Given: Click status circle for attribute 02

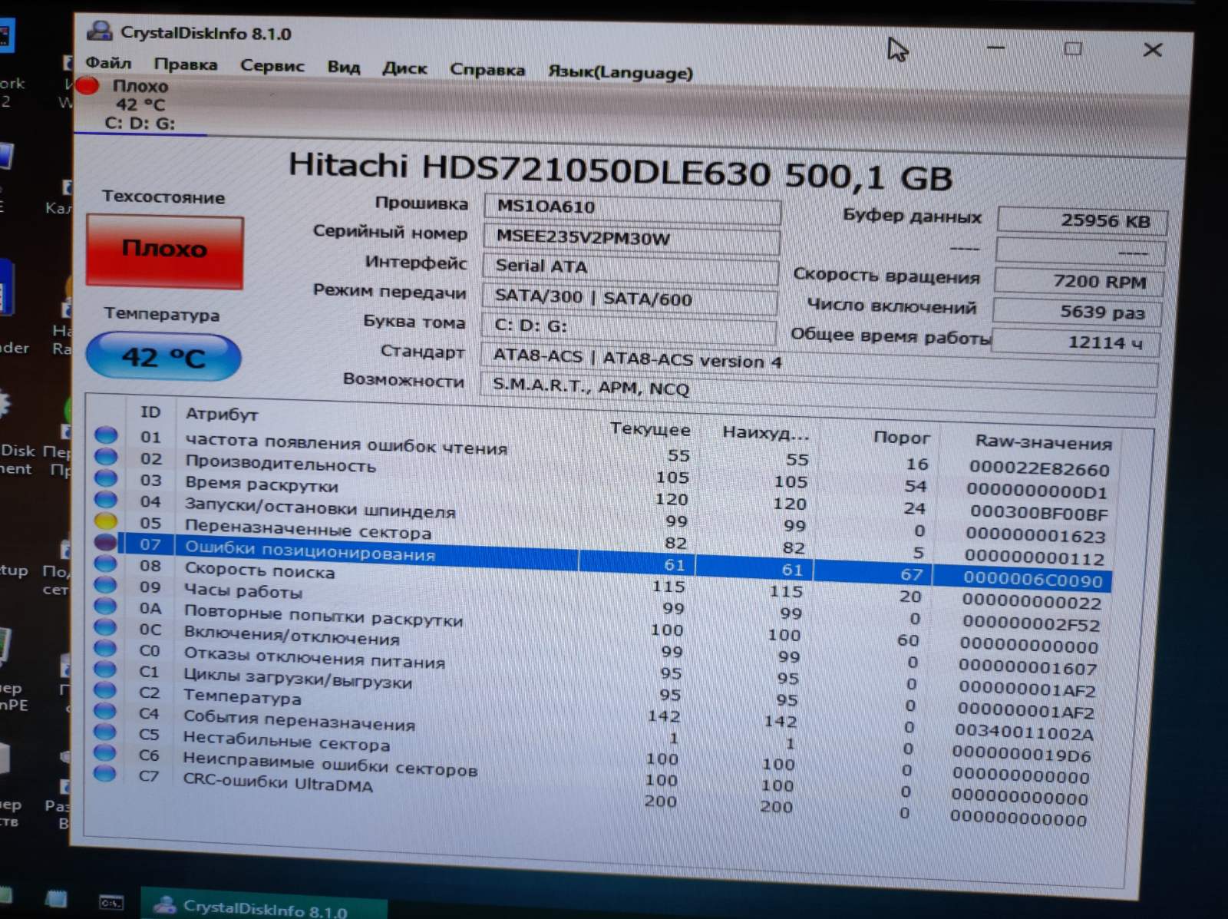Looking at the screenshot, I should click(106, 456).
